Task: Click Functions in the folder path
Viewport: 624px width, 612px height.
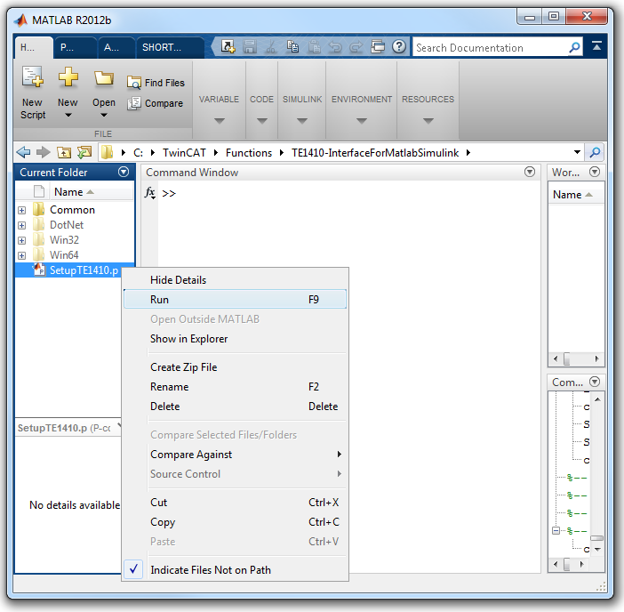Action: click(249, 153)
